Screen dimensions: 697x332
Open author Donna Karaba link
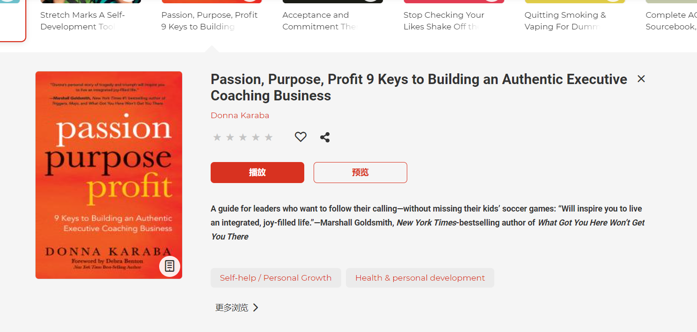click(240, 115)
